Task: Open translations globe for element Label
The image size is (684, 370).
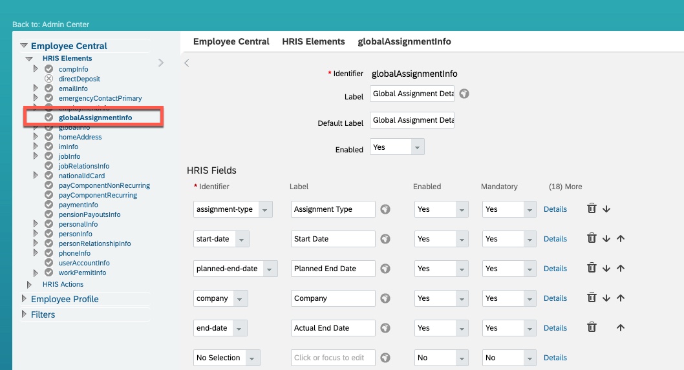Action: click(464, 94)
